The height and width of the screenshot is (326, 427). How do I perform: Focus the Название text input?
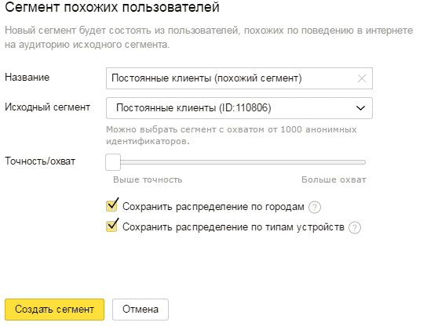[x=239, y=78]
